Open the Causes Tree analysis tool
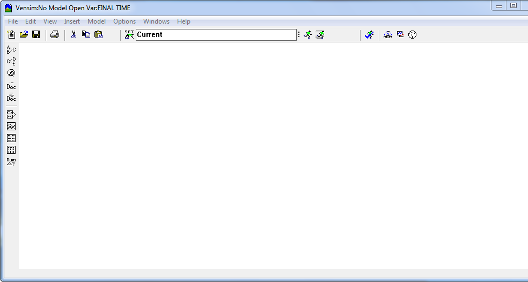Viewport: 528px width, 282px height. coord(11,50)
